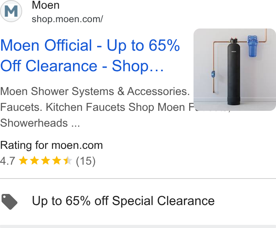The height and width of the screenshot is (228, 276).
Task: Click the gray price tag icon
Action: pos(10,201)
